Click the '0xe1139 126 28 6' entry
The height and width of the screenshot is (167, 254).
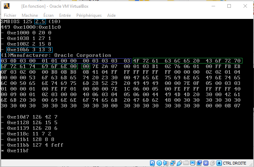coord(32,128)
